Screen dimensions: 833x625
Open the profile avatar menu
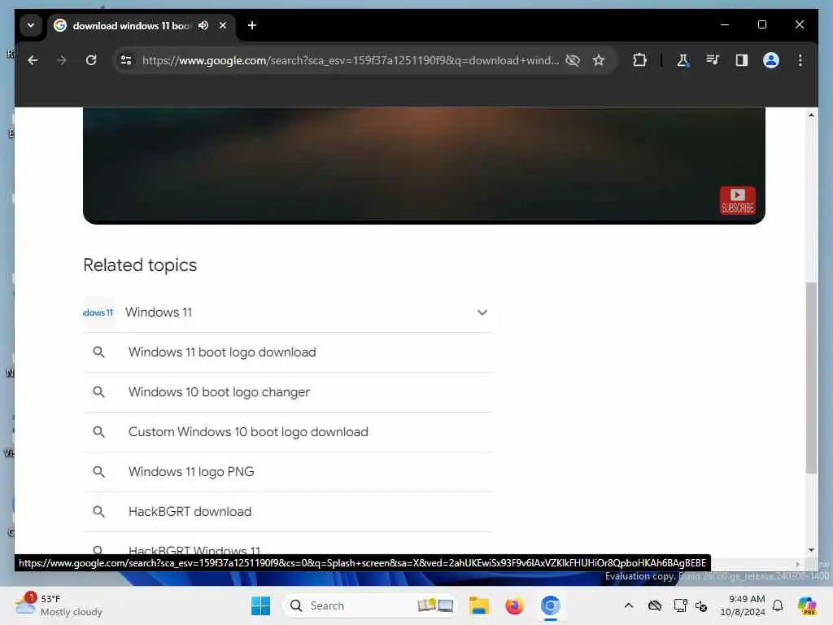[x=771, y=60]
